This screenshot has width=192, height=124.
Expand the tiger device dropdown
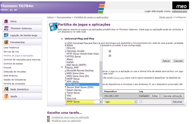click(x=136, y=102)
